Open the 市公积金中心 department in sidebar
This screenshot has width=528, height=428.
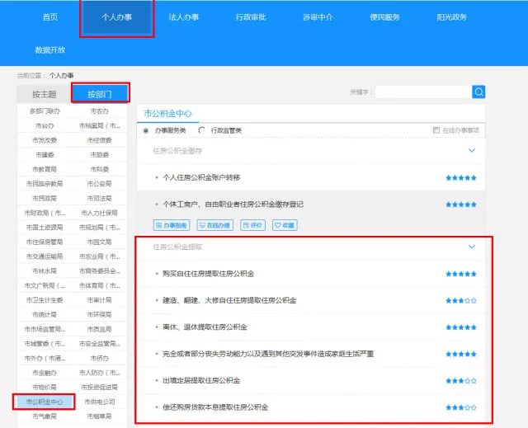coord(45,402)
